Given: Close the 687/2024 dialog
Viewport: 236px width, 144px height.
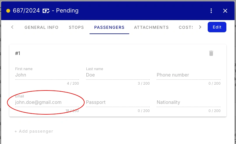Looking at the screenshot, I should coord(225,11).
